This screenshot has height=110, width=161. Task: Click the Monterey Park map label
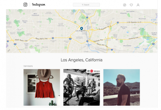pos(124,28)
